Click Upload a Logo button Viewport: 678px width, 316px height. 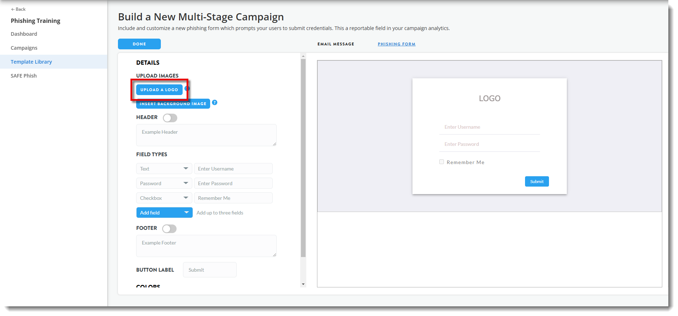point(159,90)
